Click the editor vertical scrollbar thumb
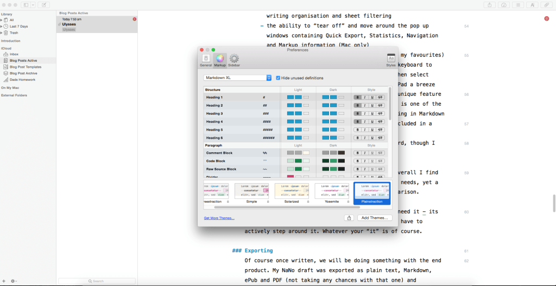 [x=553, y=203]
